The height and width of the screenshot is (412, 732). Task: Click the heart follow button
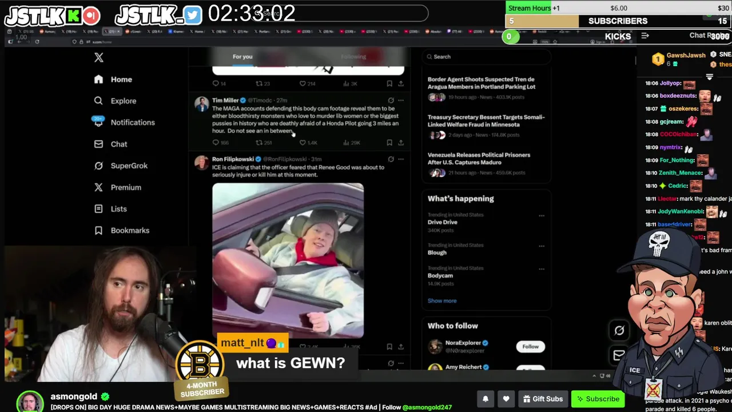[506, 399]
